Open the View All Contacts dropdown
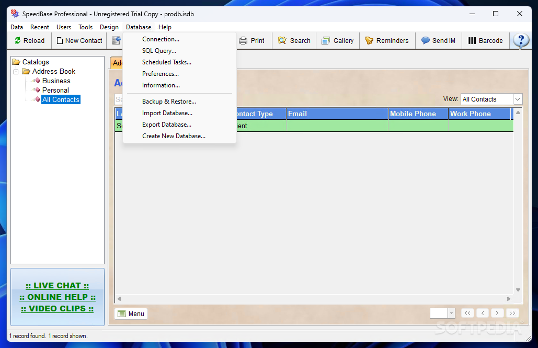This screenshot has width=538, height=348. [x=518, y=99]
